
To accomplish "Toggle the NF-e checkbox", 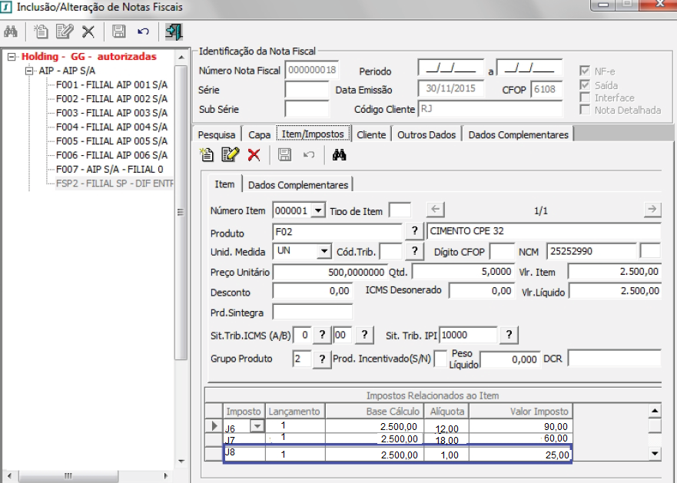I will [586, 71].
